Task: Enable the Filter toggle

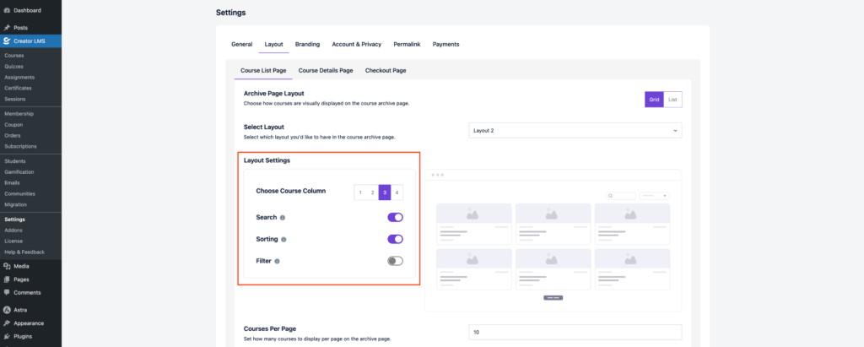Action: click(x=395, y=261)
